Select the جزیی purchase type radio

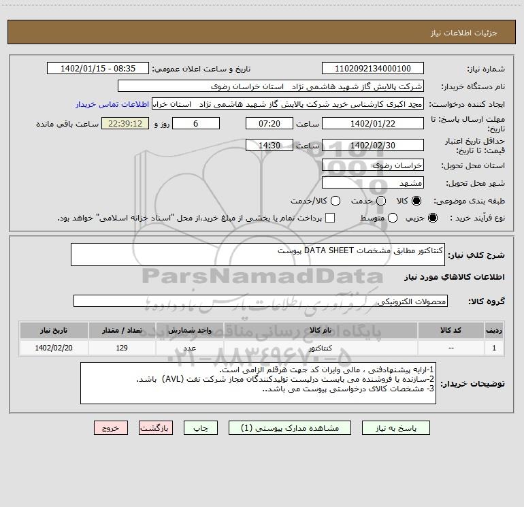click(x=433, y=218)
